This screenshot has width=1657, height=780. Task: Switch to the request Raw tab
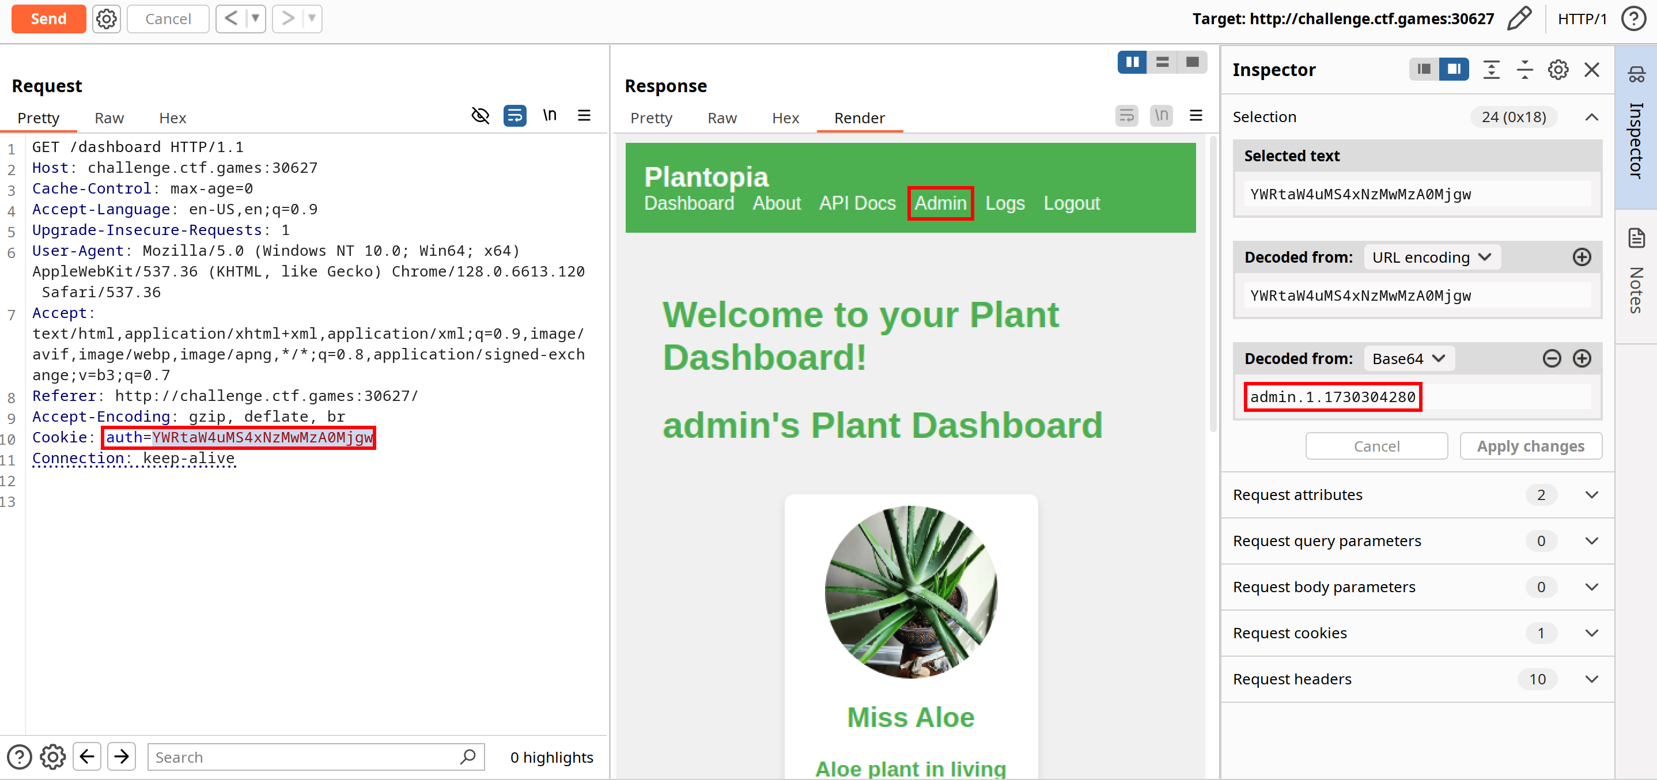[x=109, y=118]
